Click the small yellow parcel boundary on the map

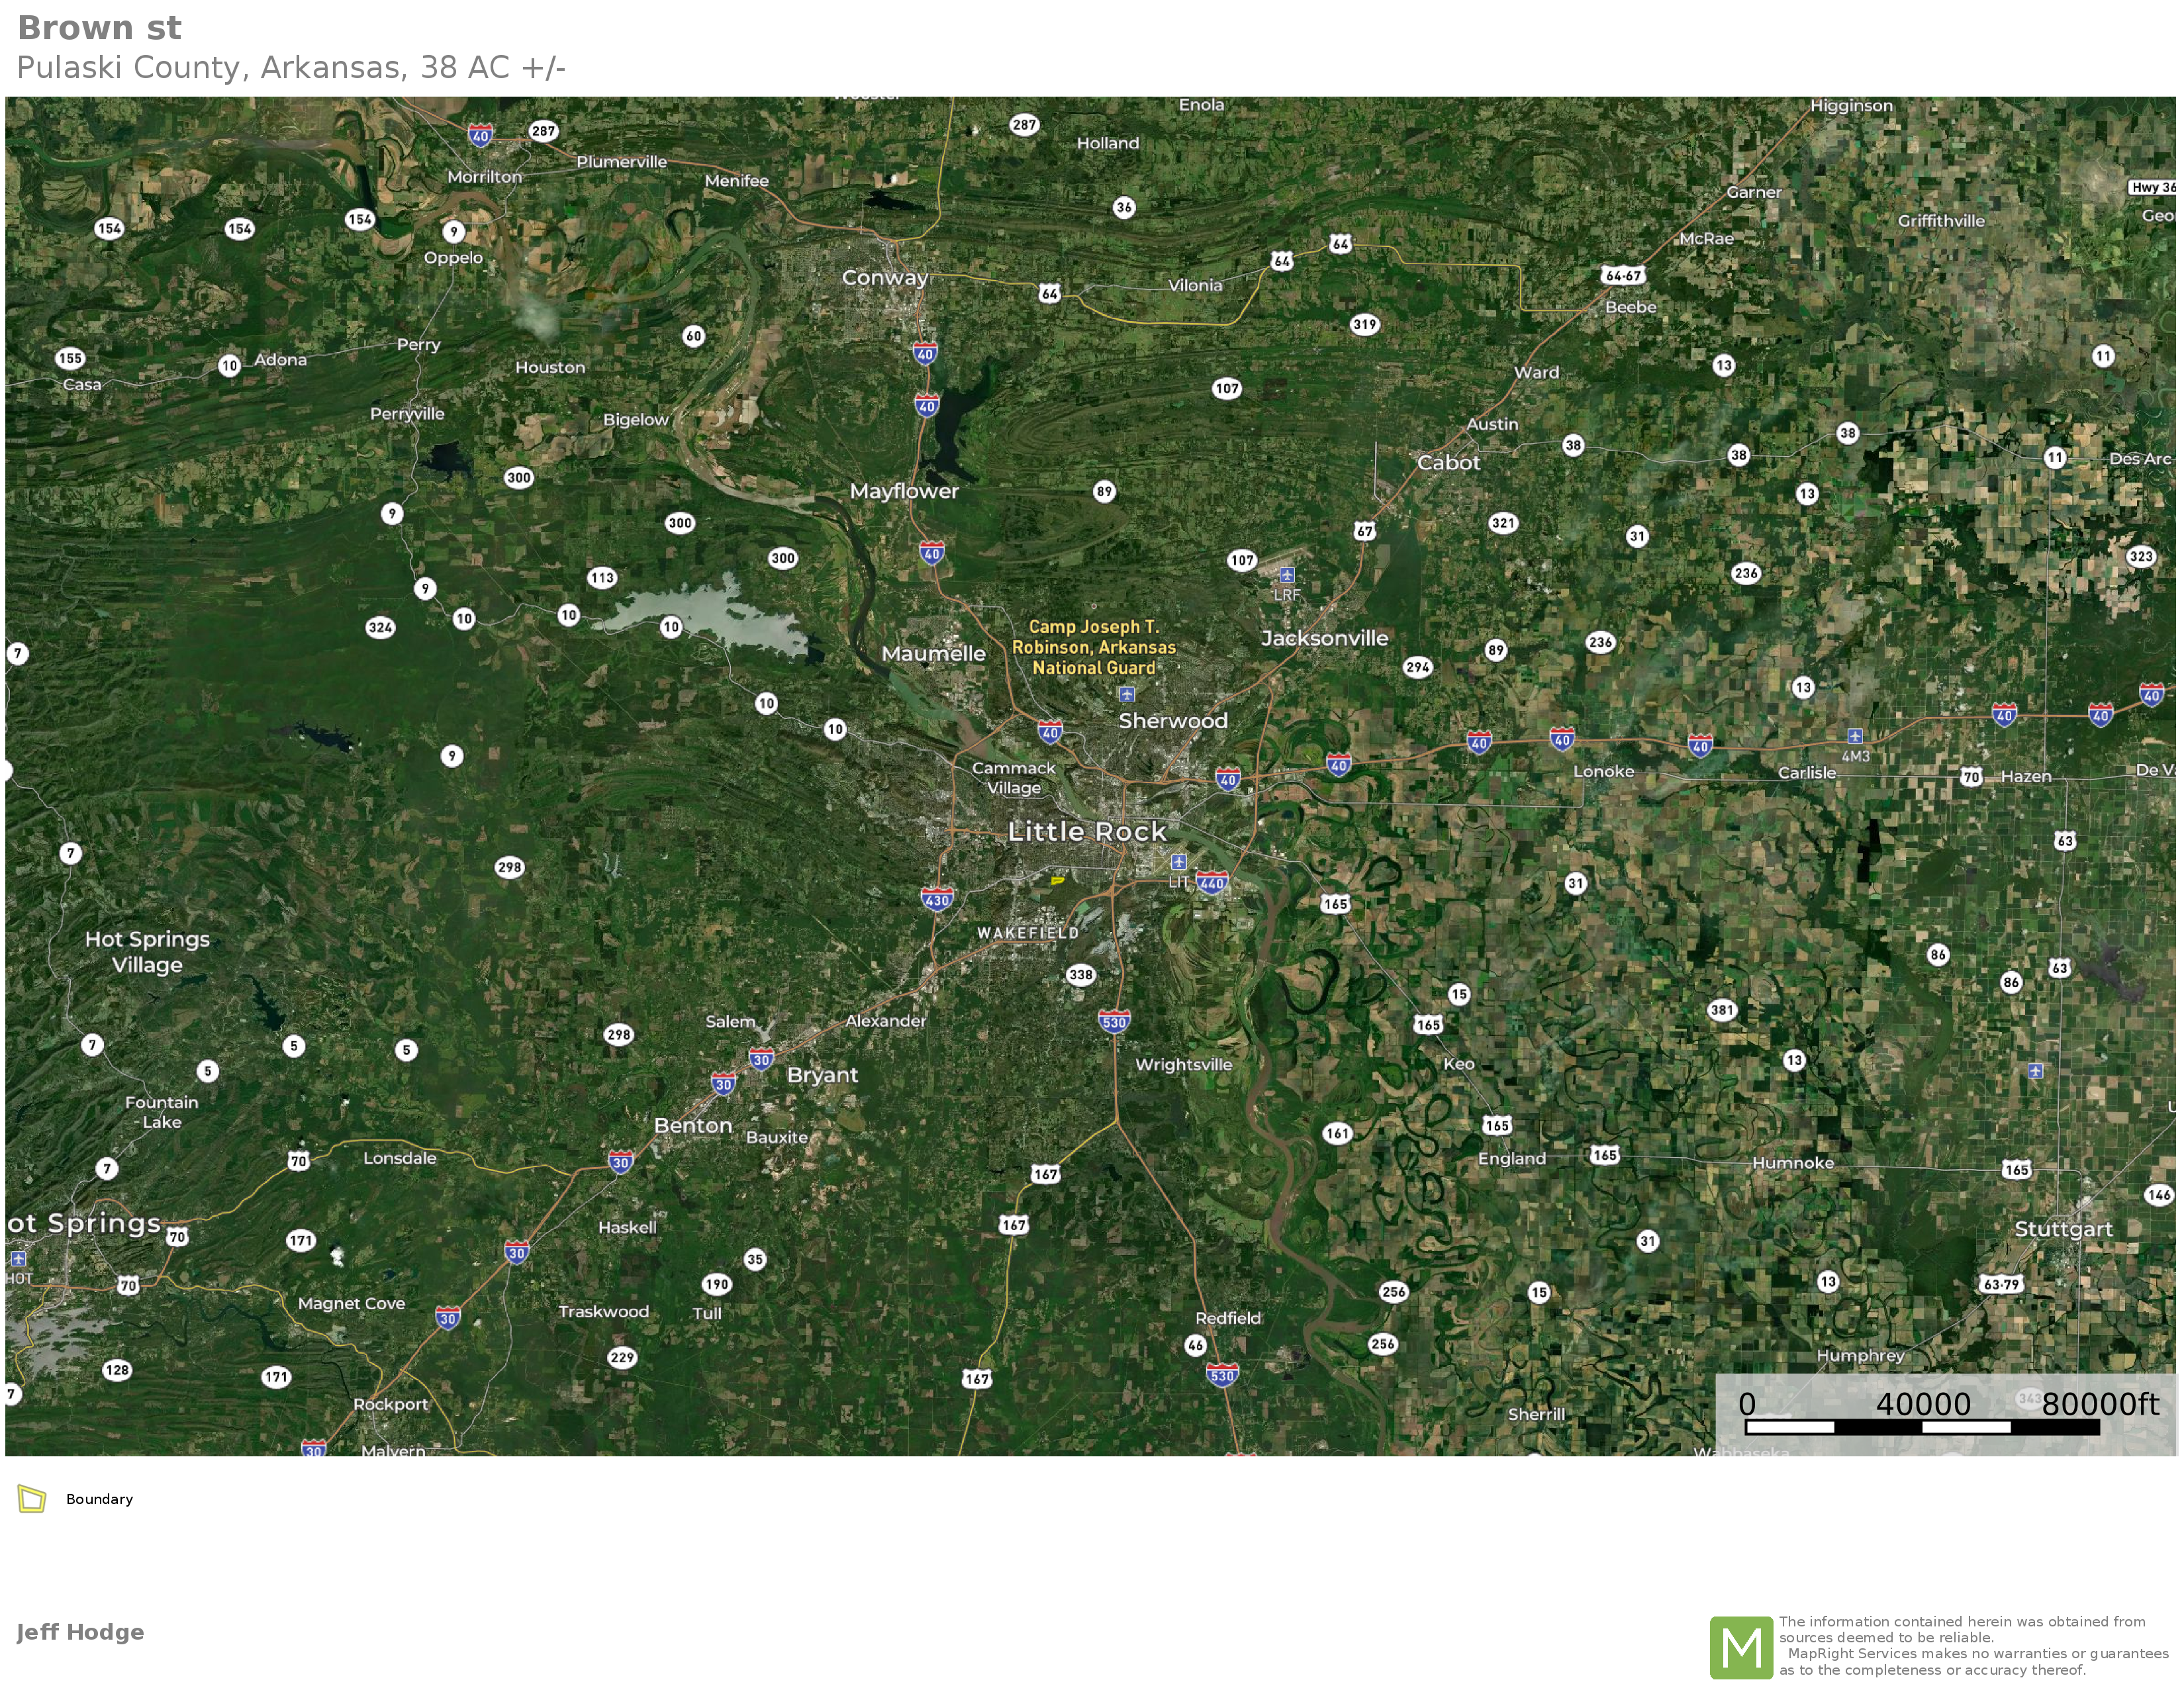click(1057, 880)
